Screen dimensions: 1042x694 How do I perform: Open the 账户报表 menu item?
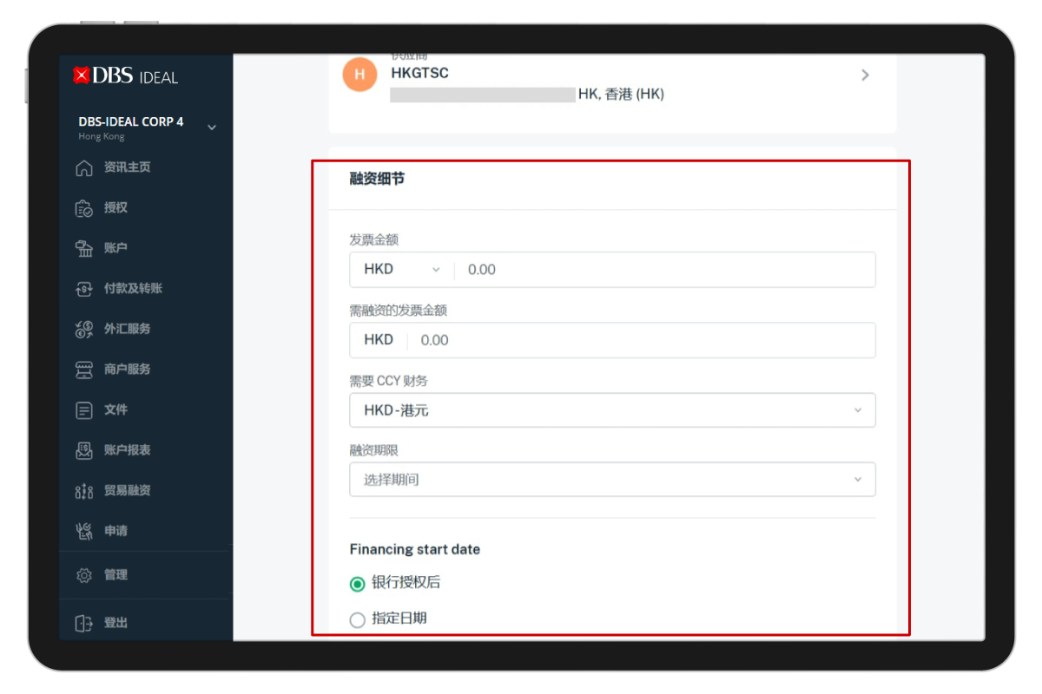(127, 450)
